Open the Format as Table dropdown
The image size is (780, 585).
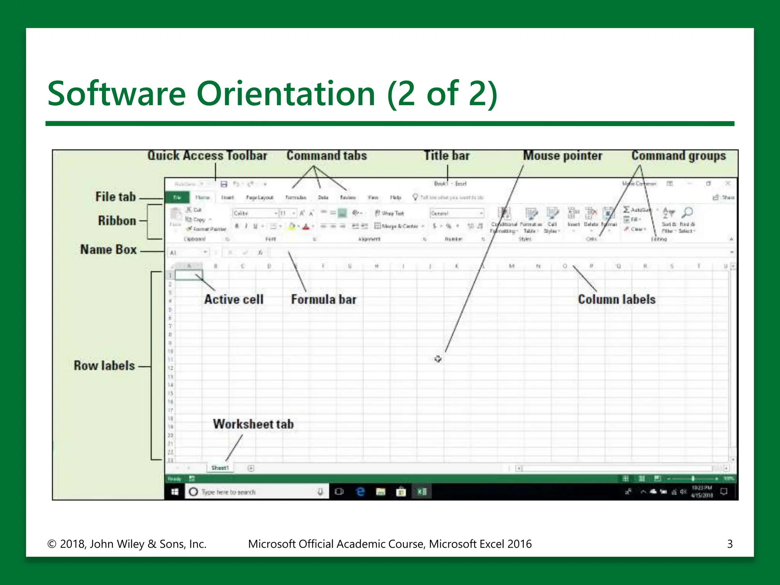(x=531, y=220)
